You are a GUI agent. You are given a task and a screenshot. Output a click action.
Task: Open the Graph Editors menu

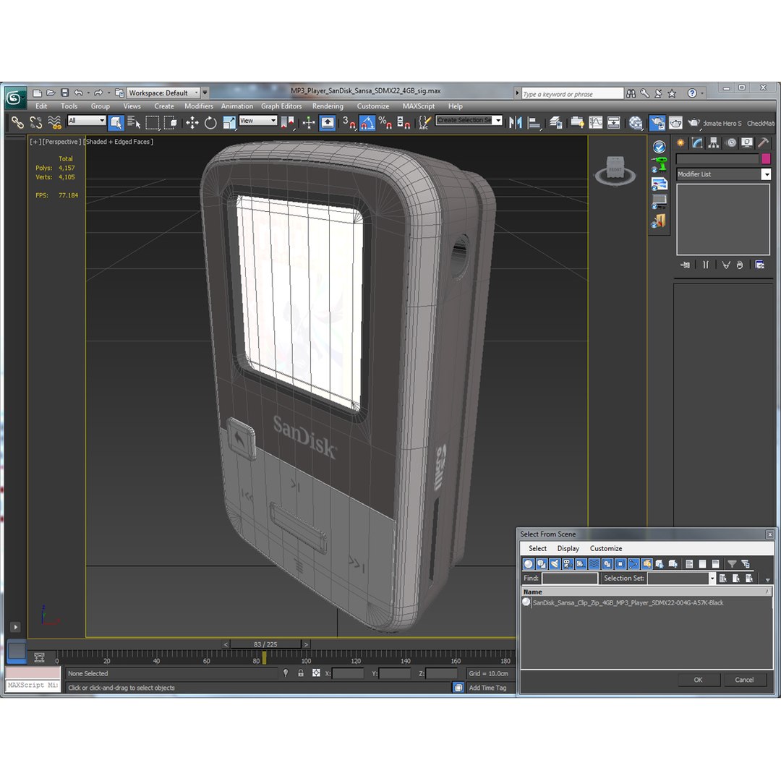click(x=281, y=106)
